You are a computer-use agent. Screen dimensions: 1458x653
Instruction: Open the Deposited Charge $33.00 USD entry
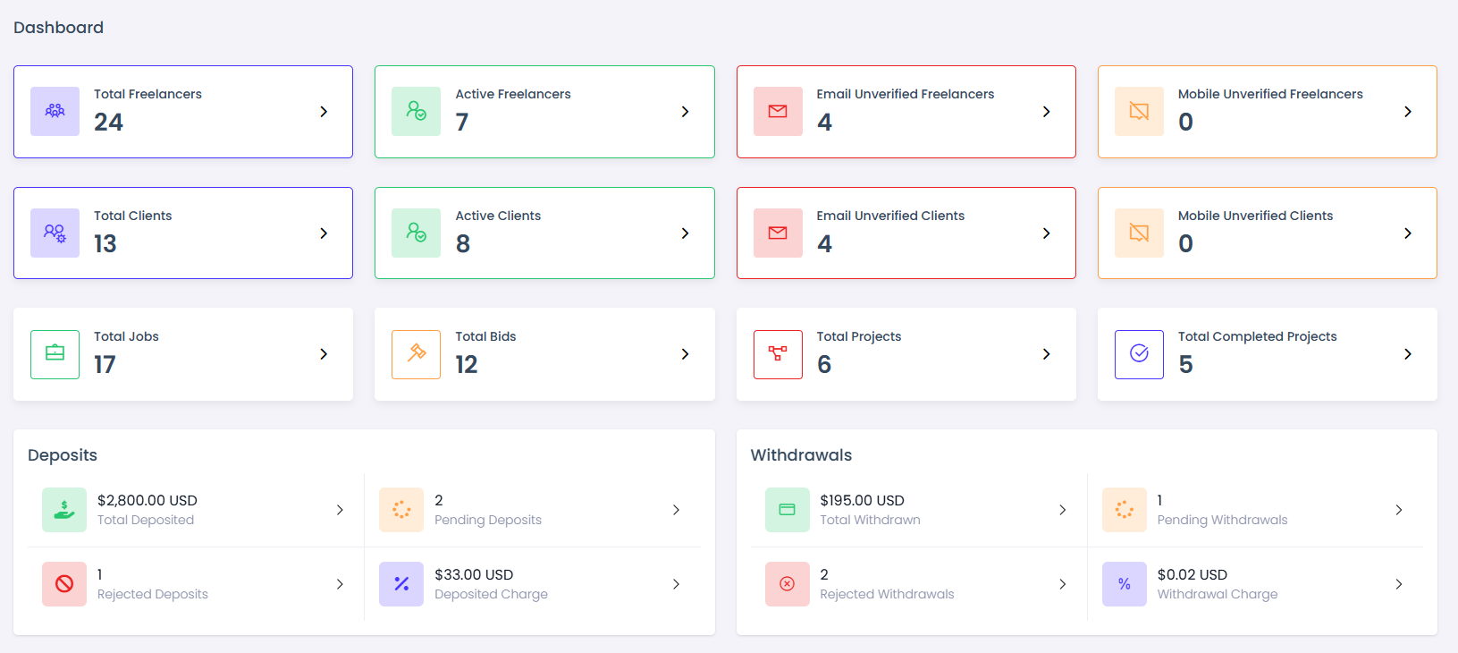point(474,575)
